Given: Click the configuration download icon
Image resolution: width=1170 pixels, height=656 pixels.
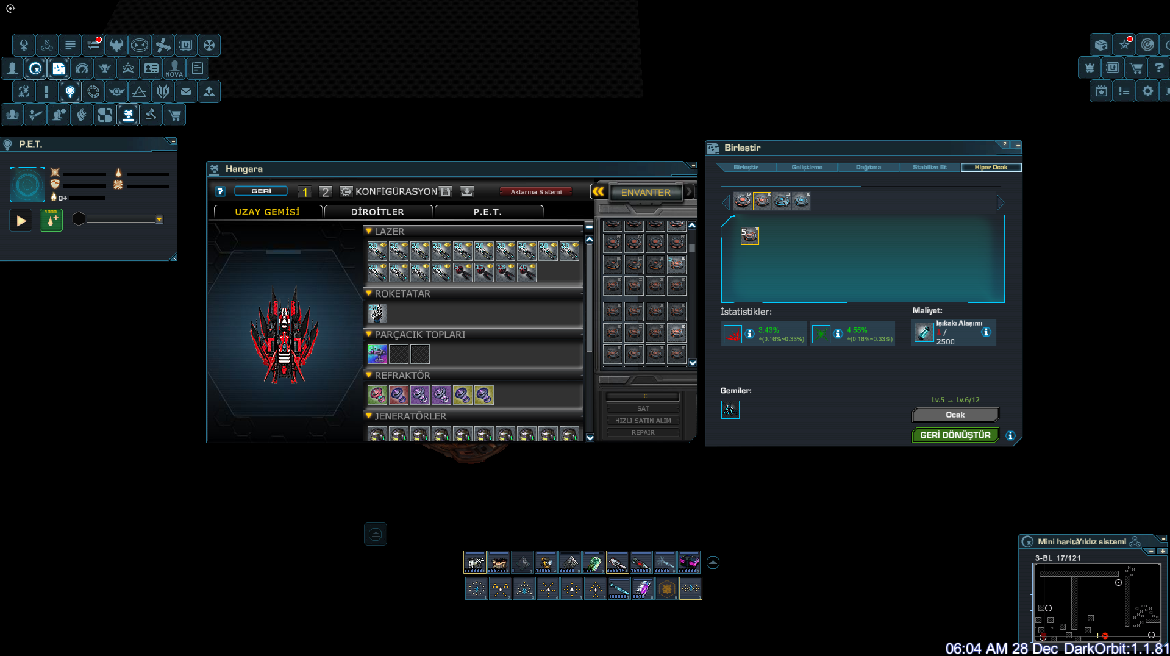Looking at the screenshot, I should (x=467, y=191).
